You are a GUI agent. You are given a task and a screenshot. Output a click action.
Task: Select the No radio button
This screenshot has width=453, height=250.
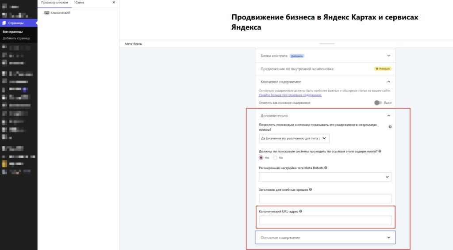click(275, 158)
